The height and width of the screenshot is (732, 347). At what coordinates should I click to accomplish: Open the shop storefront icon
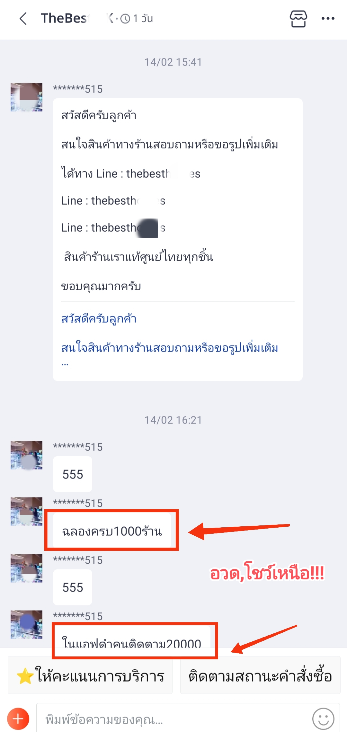[x=298, y=19]
